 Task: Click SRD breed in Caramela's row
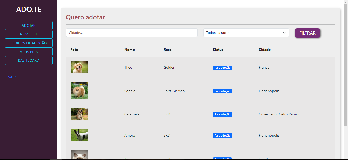tap(167, 114)
